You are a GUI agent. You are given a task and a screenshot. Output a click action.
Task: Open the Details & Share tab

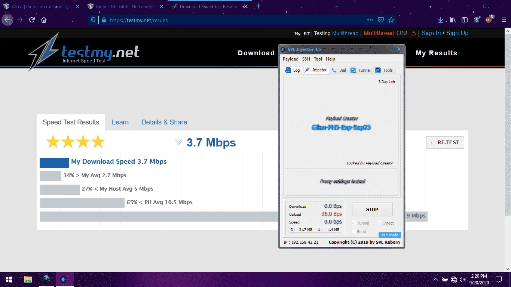(164, 122)
